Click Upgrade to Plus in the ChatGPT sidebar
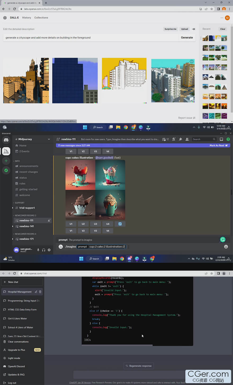233x385 pixels. [x=22, y=350]
